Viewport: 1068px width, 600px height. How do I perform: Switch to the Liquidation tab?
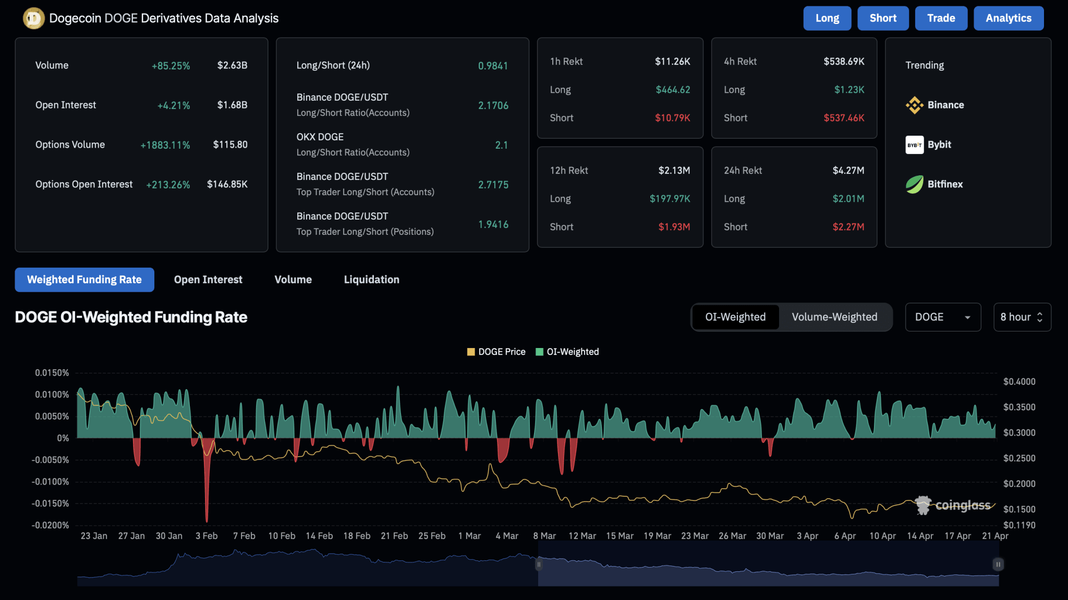[x=371, y=280]
